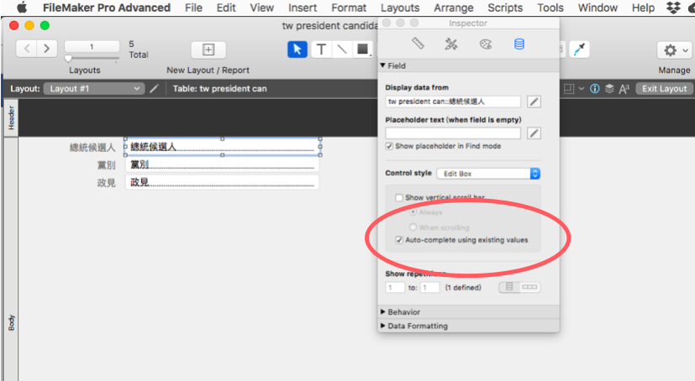
Task: Click the repetitions 'to' field
Action: 429,288
